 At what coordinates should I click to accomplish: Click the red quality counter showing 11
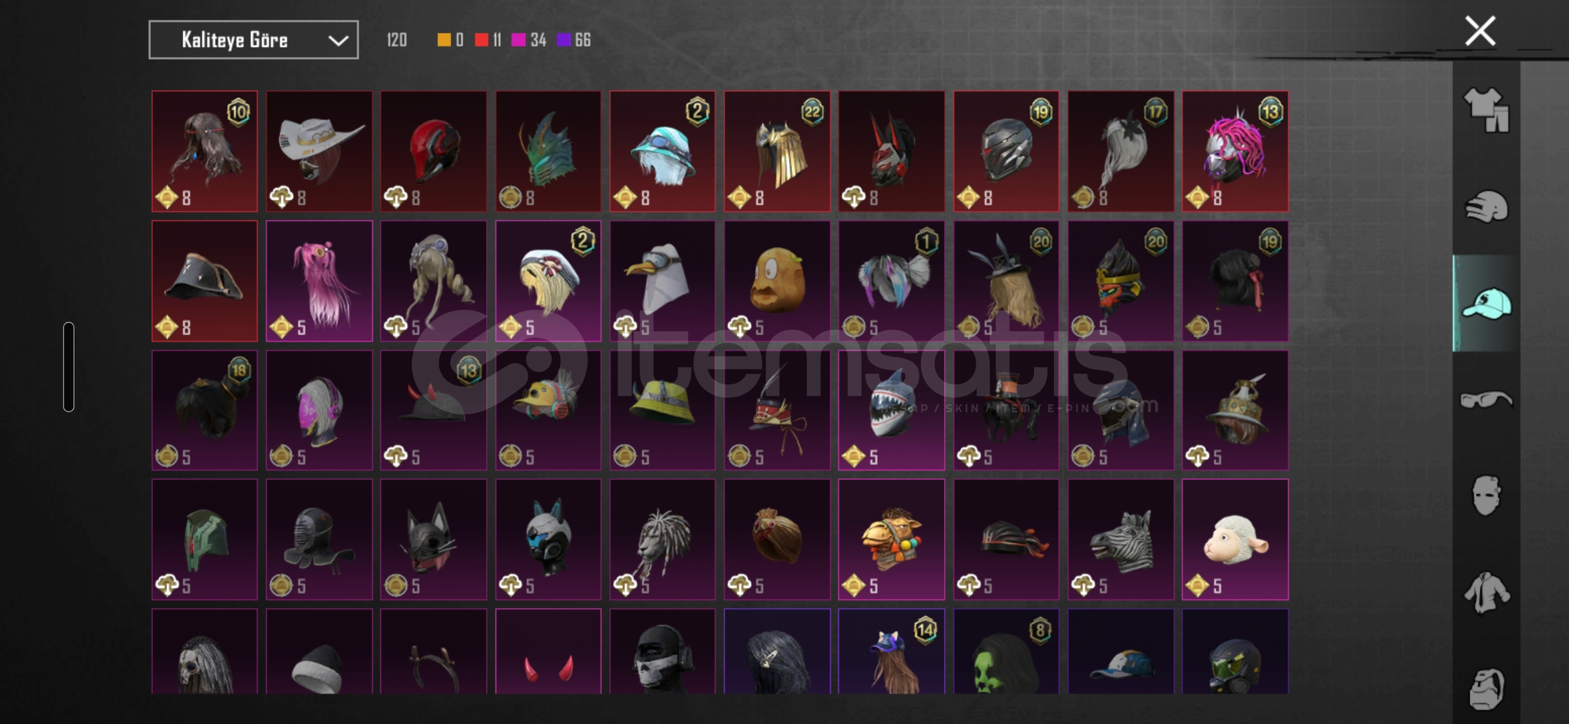(x=488, y=40)
